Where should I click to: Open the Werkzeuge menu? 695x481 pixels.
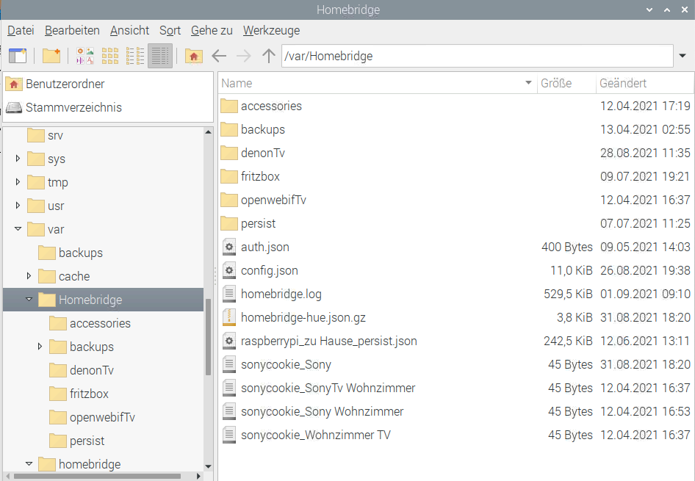pyautogui.click(x=271, y=31)
